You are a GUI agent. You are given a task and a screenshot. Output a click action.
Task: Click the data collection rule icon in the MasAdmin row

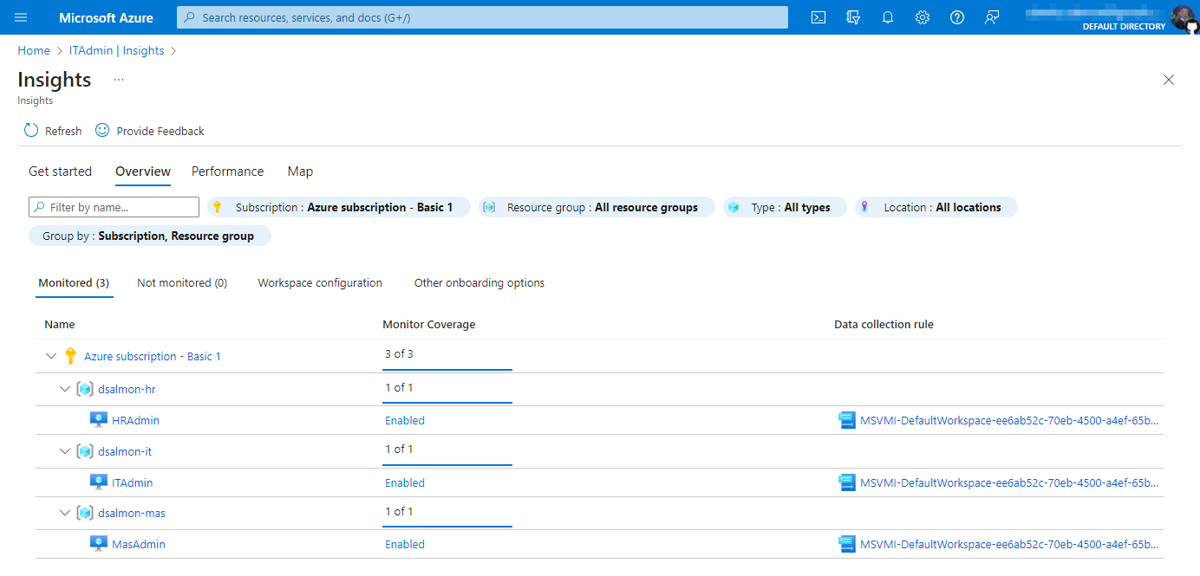pos(847,544)
